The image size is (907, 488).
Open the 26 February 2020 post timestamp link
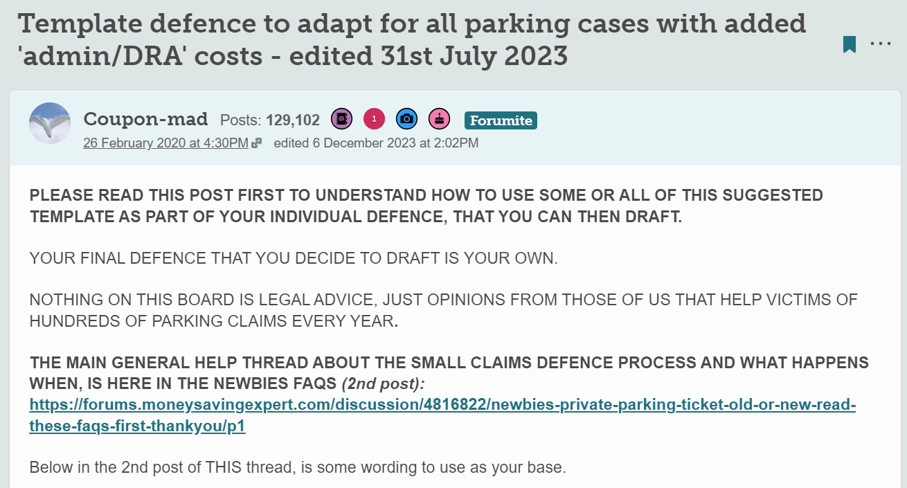(x=165, y=143)
